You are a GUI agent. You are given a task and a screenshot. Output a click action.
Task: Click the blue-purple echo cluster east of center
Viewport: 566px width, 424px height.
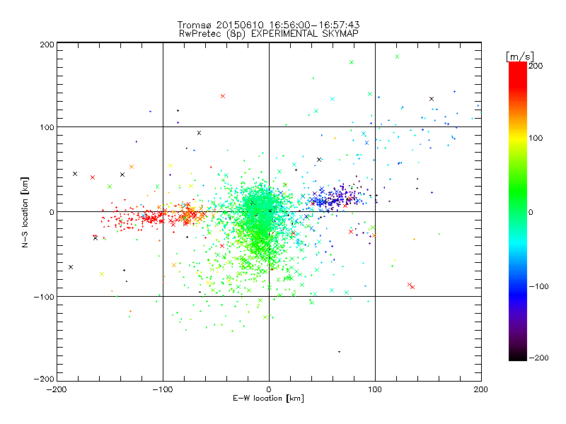click(x=334, y=198)
